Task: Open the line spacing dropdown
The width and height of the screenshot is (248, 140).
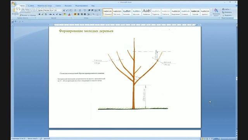Action: coord(89,14)
